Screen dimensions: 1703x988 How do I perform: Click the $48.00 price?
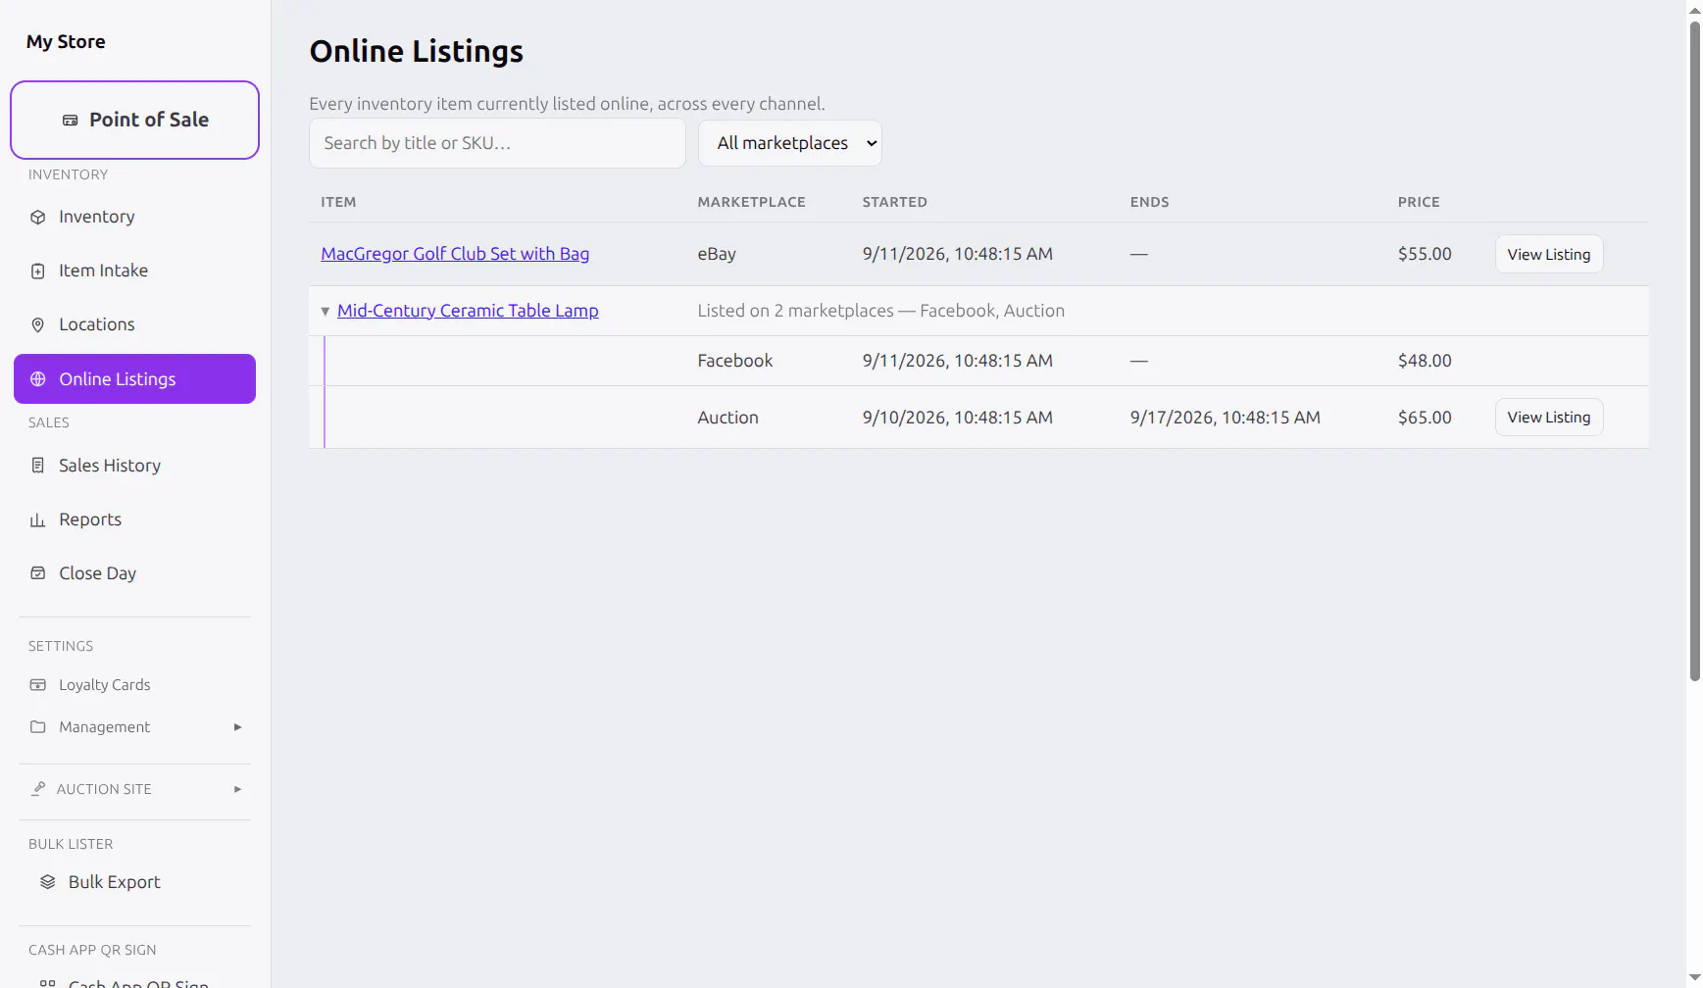click(x=1425, y=361)
